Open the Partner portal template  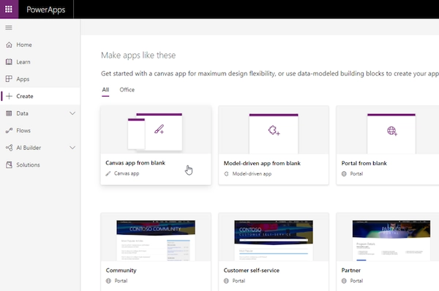point(388,252)
